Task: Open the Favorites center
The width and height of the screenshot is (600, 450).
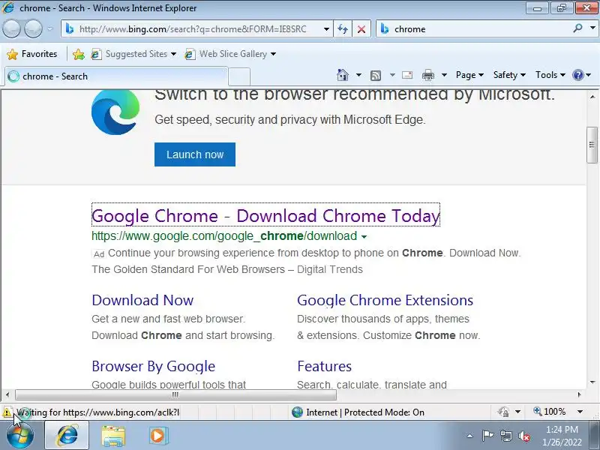Action: pos(32,54)
